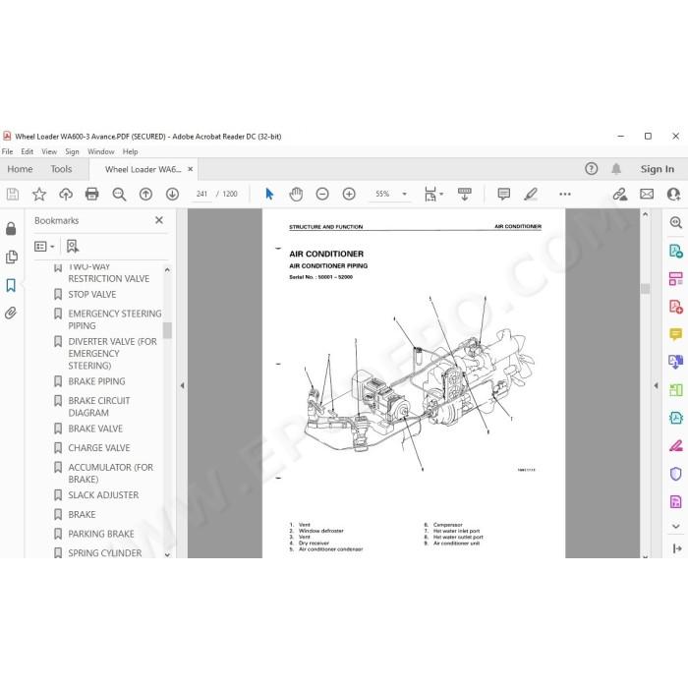Go to next page arrow icon

tap(172, 194)
